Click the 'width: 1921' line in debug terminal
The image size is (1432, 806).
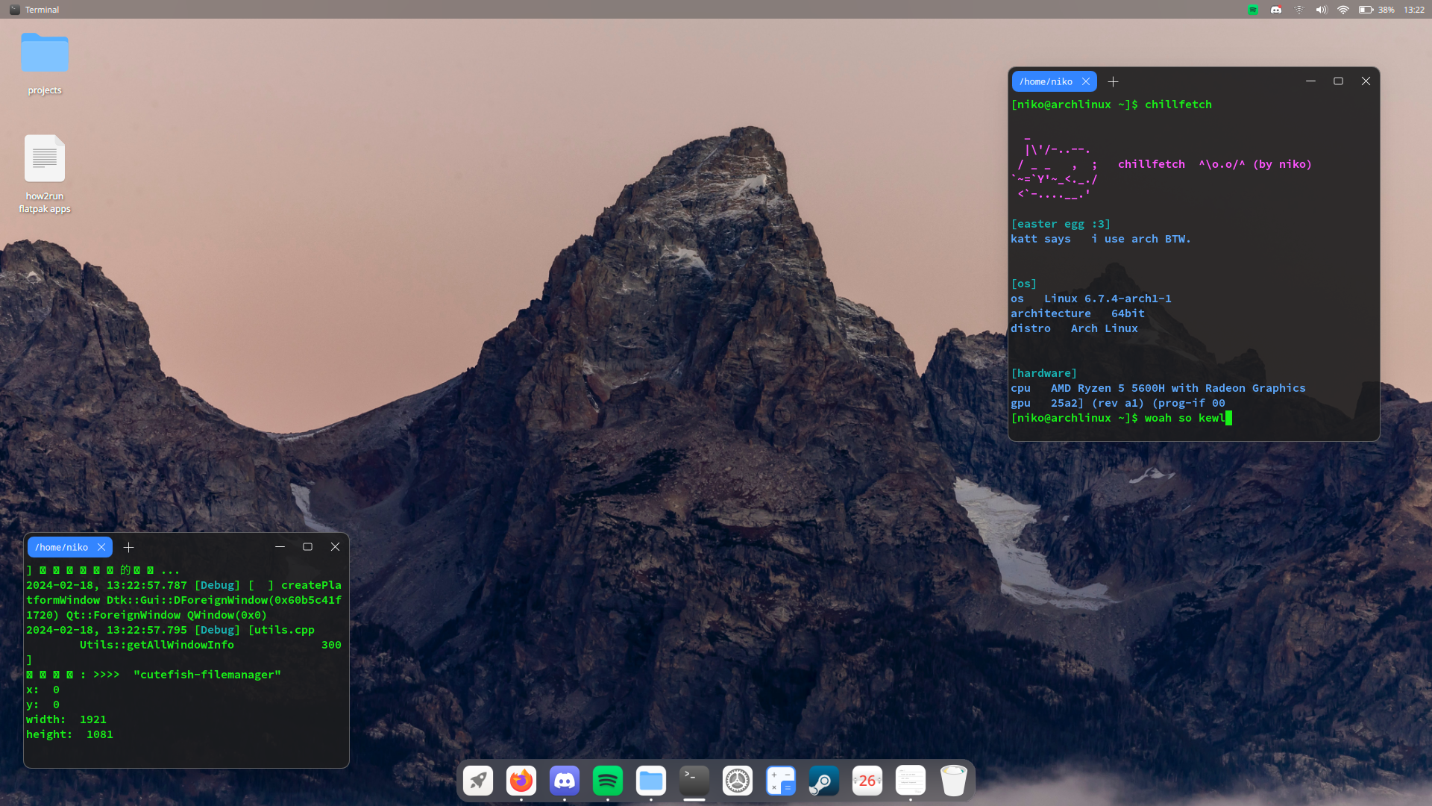[66, 719]
